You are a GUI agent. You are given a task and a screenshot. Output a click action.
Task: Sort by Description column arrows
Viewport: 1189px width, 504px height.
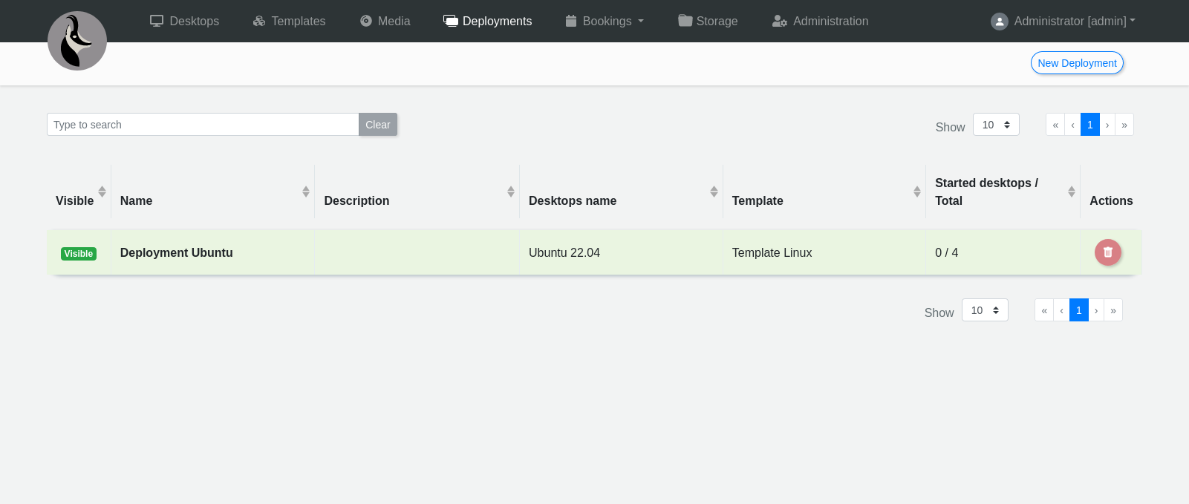click(511, 192)
